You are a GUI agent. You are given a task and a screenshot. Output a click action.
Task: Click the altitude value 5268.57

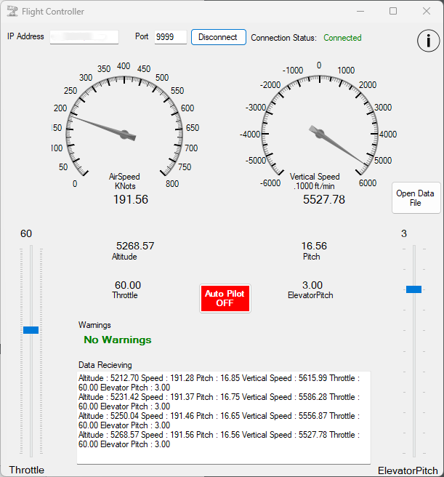click(135, 246)
